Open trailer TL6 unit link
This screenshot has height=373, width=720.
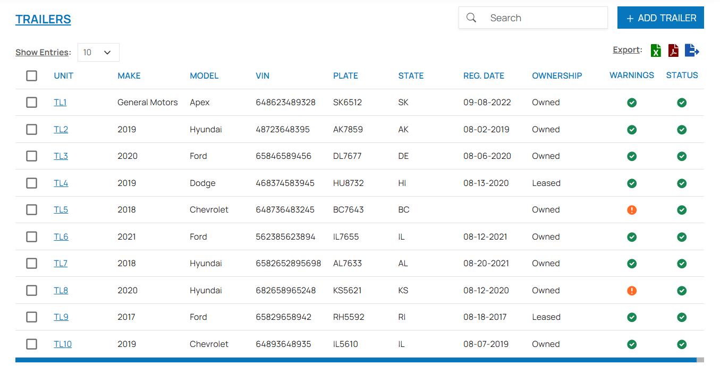click(61, 237)
